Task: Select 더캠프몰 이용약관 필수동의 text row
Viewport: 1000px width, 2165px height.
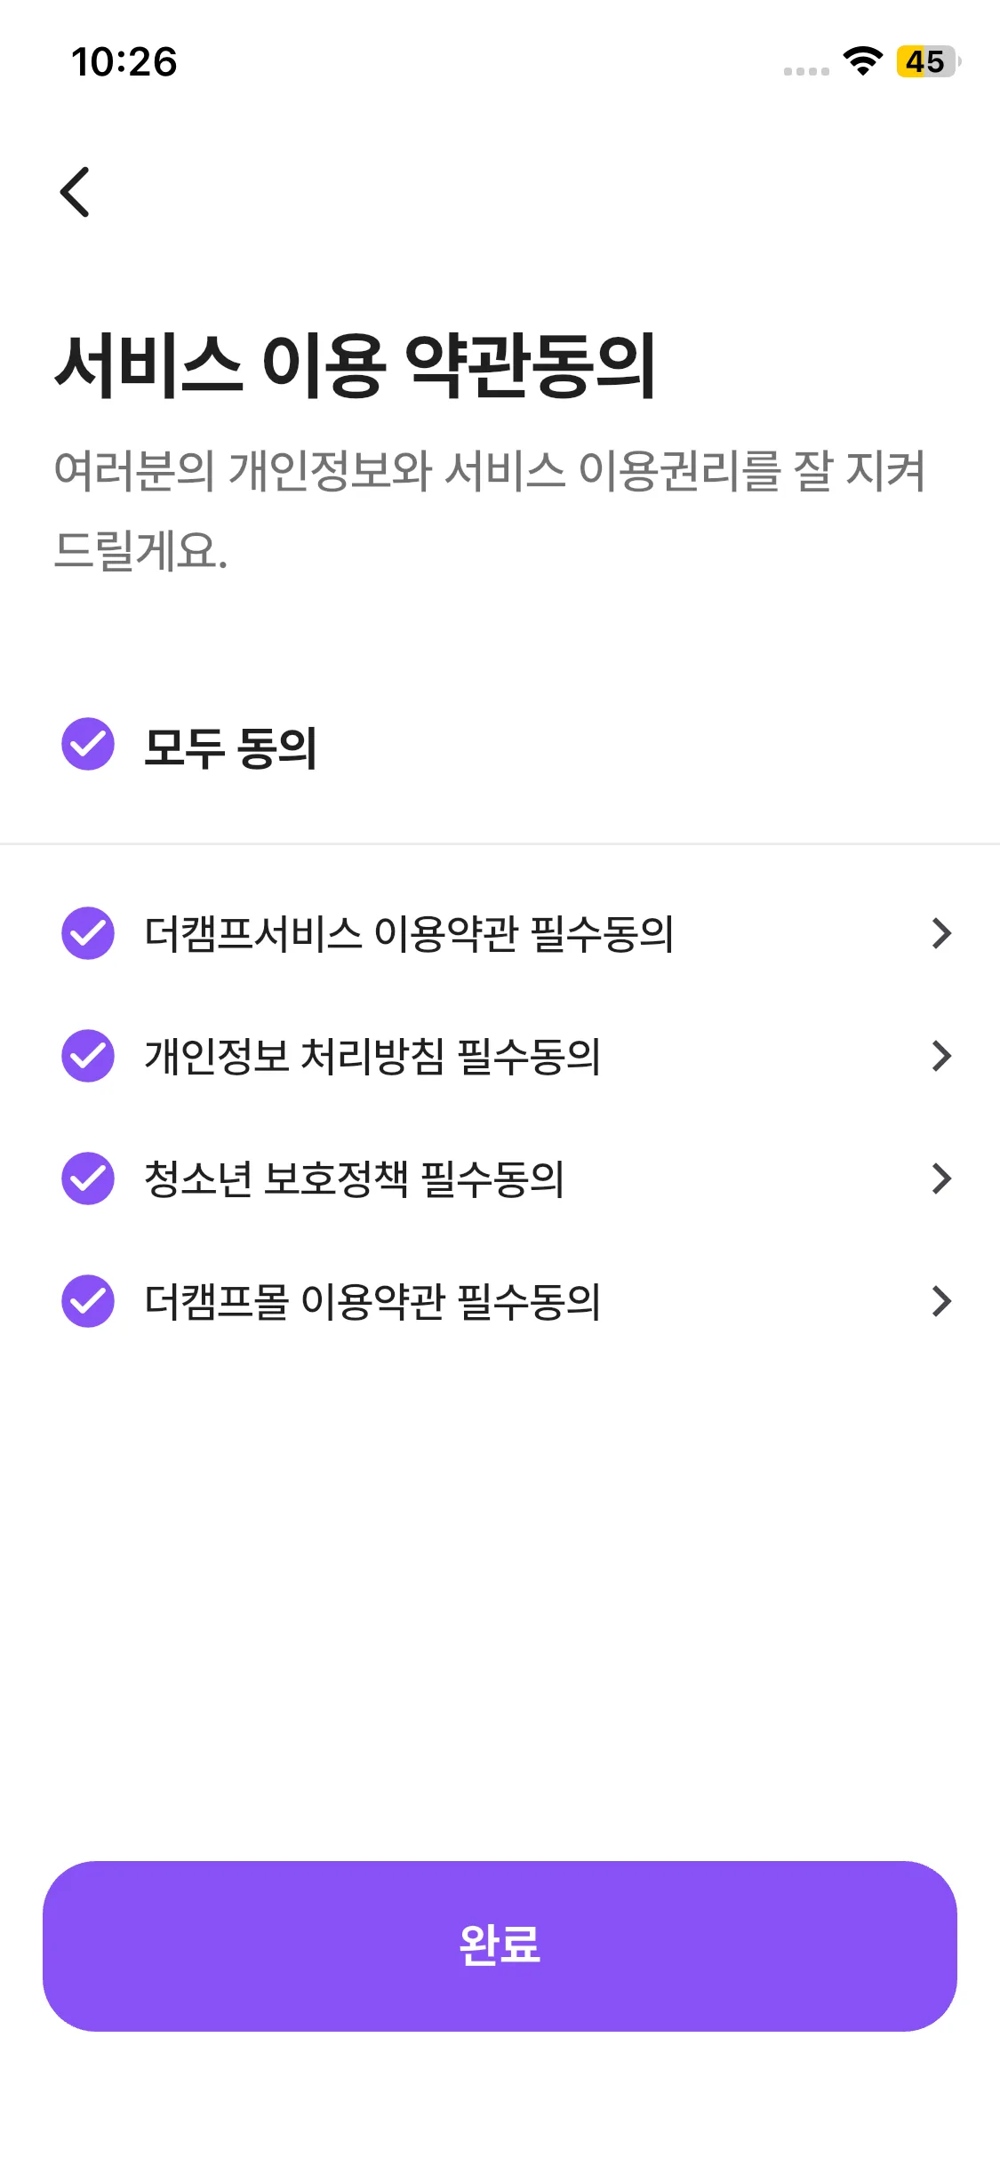Action: [x=372, y=1302]
